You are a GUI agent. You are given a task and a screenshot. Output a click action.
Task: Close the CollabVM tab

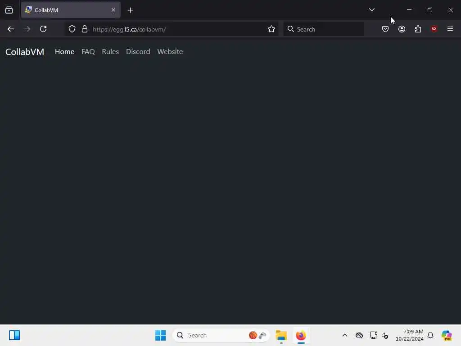coord(113,10)
